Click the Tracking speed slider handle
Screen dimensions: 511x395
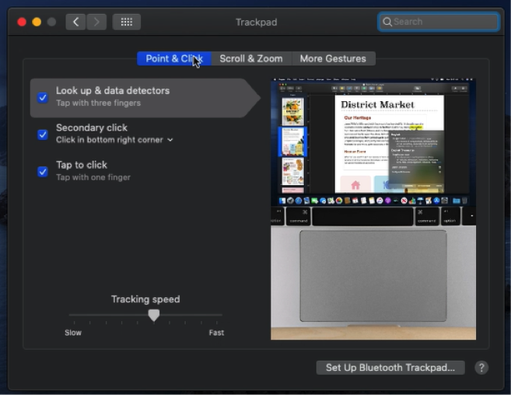tap(154, 315)
